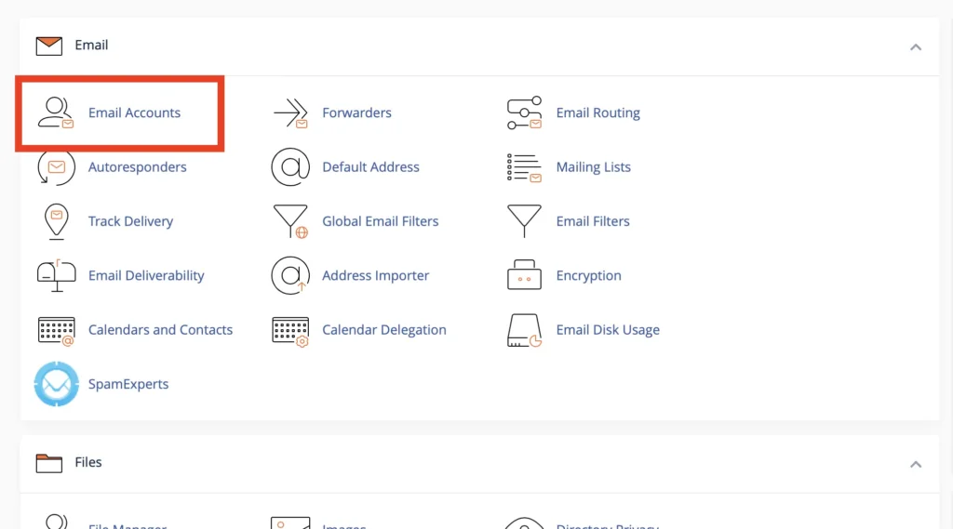Click the Forwarders arrow icon
Image resolution: width=953 pixels, height=529 pixels.
290,112
